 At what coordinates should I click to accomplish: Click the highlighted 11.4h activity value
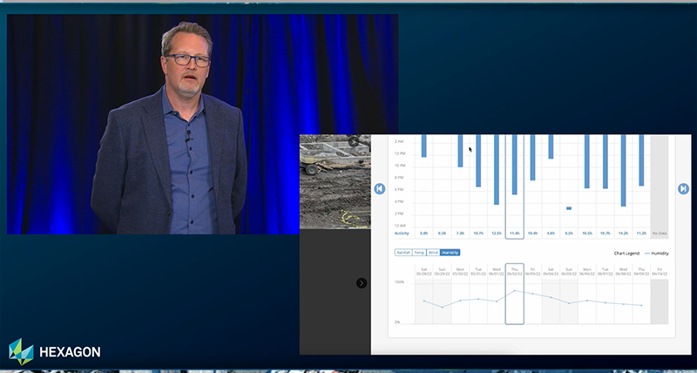tap(514, 234)
